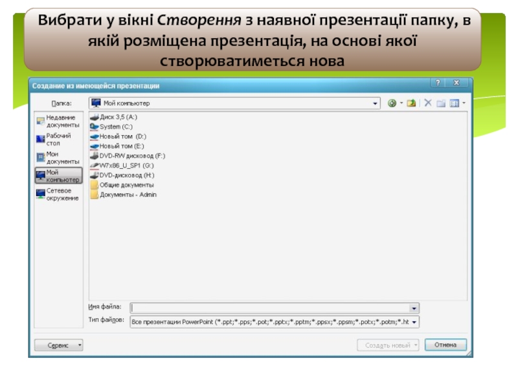Select Новый том (E:) drive
The image size is (518, 388).
pyautogui.click(x=117, y=146)
